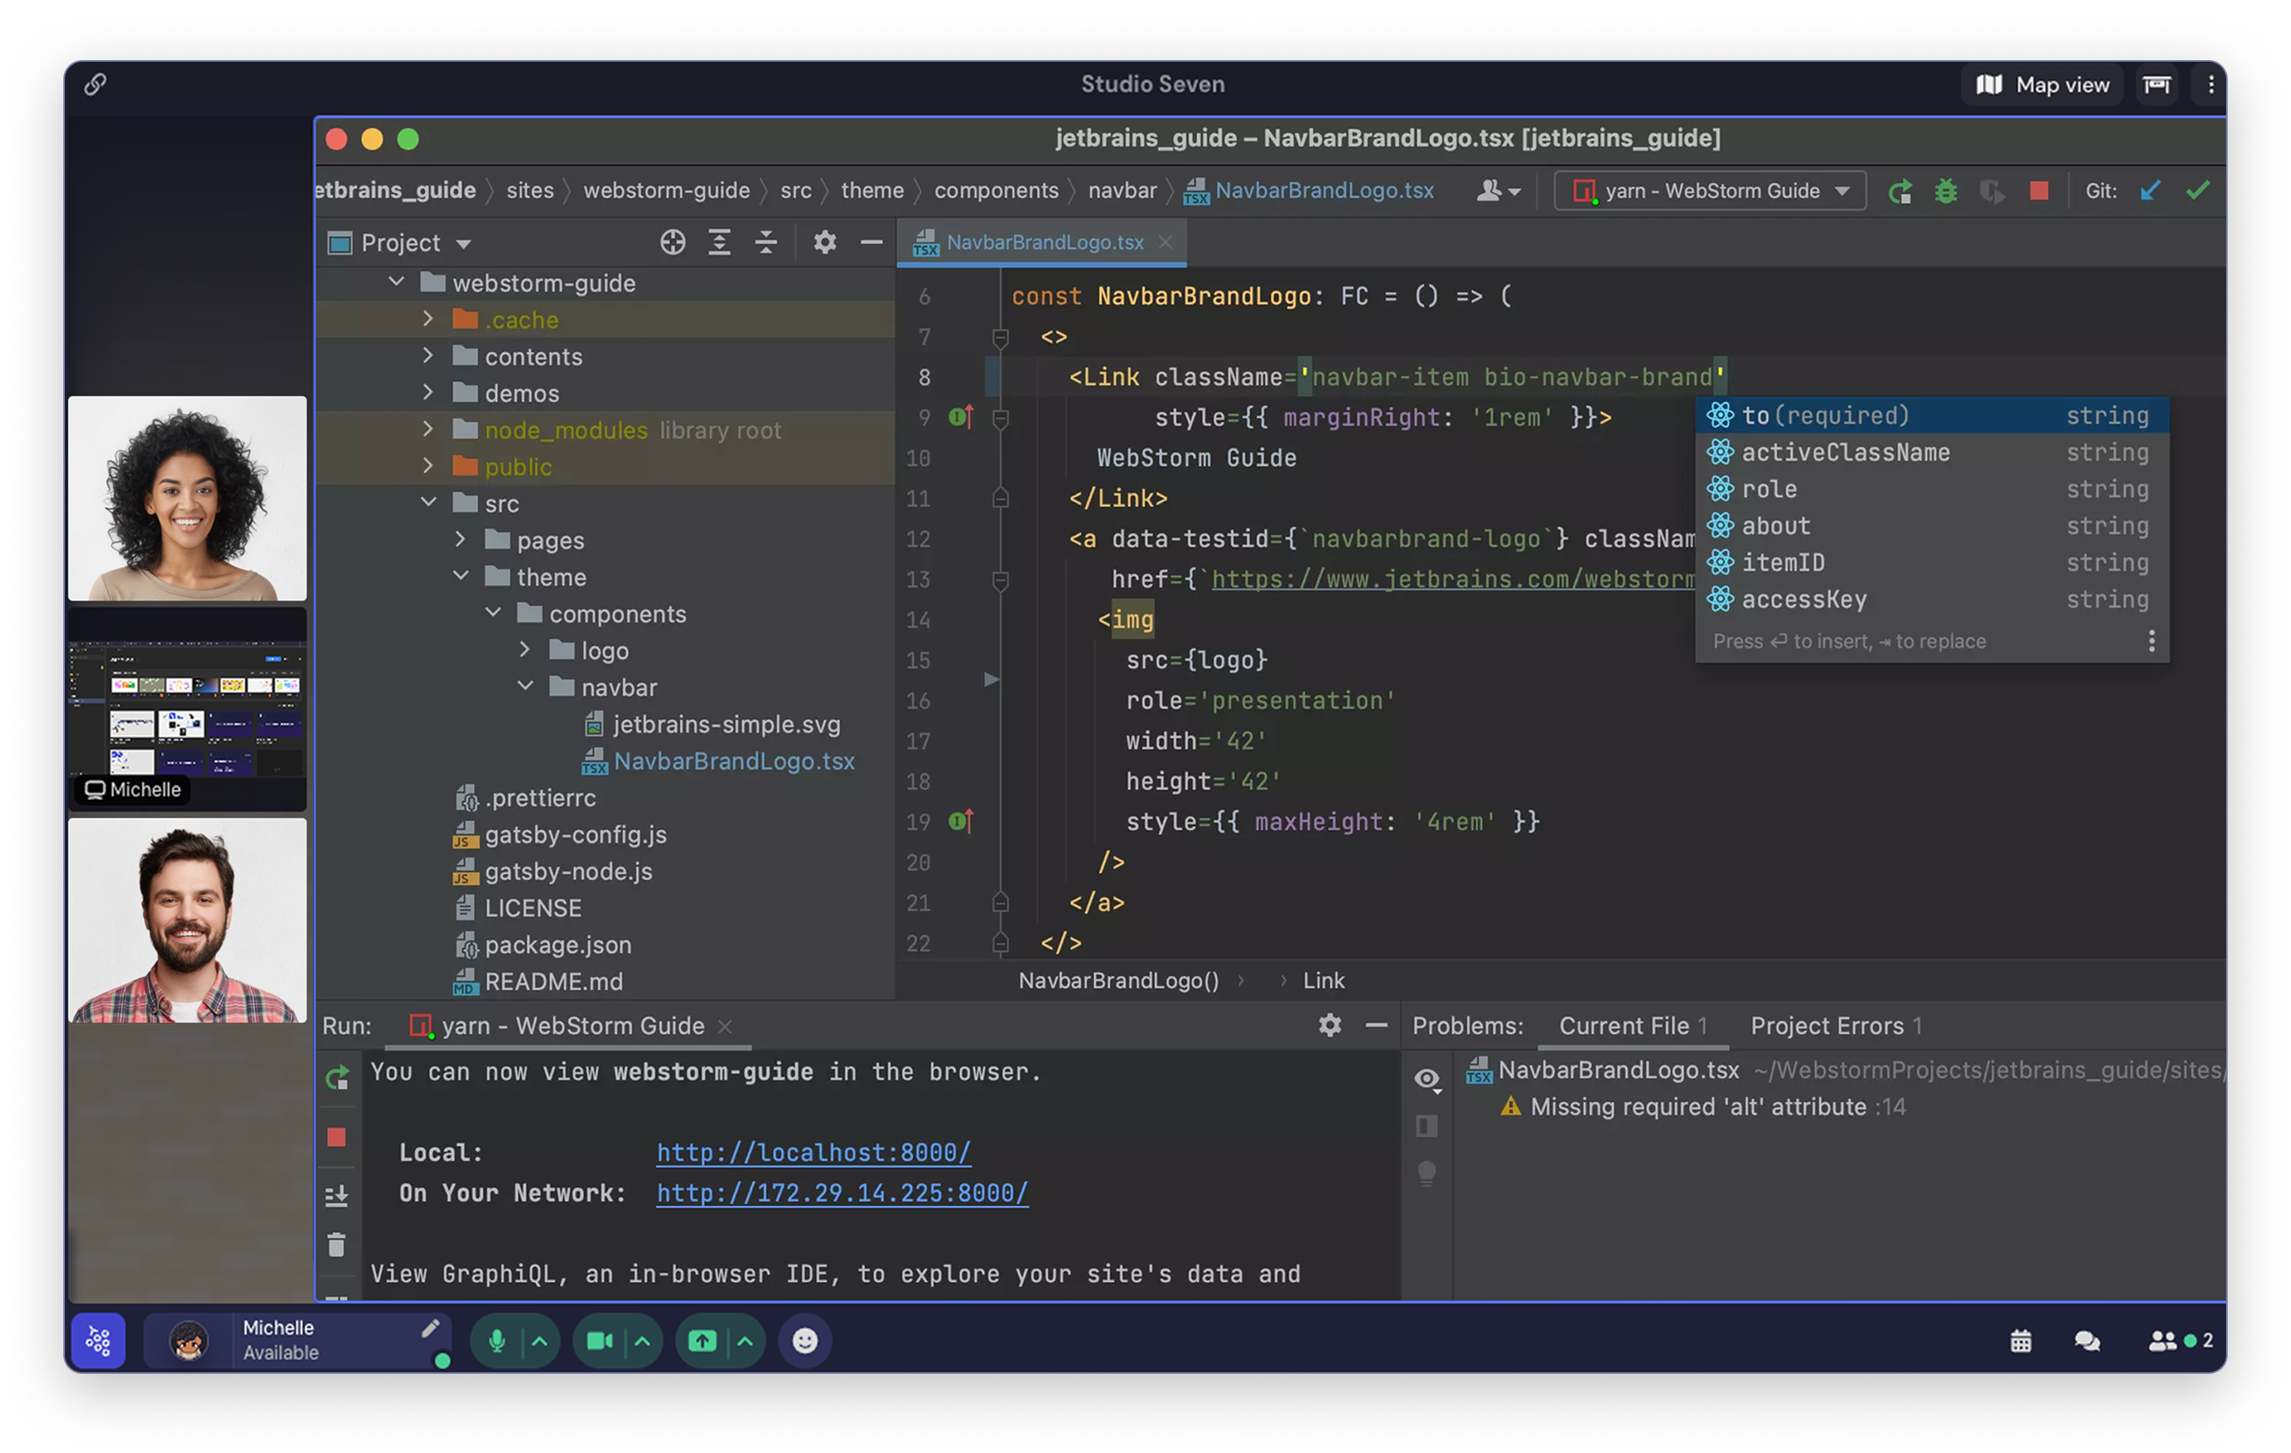Stop the running process in toolbar

pyautogui.click(x=2038, y=192)
